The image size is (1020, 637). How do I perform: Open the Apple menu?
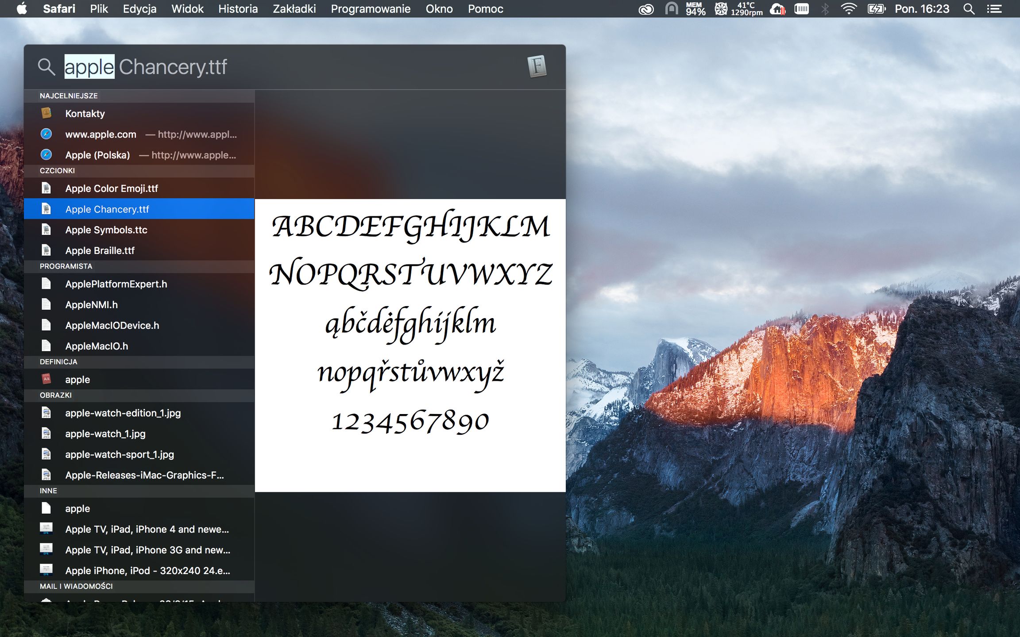[x=22, y=9]
